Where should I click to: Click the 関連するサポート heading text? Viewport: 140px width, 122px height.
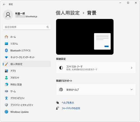pos(64,81)
